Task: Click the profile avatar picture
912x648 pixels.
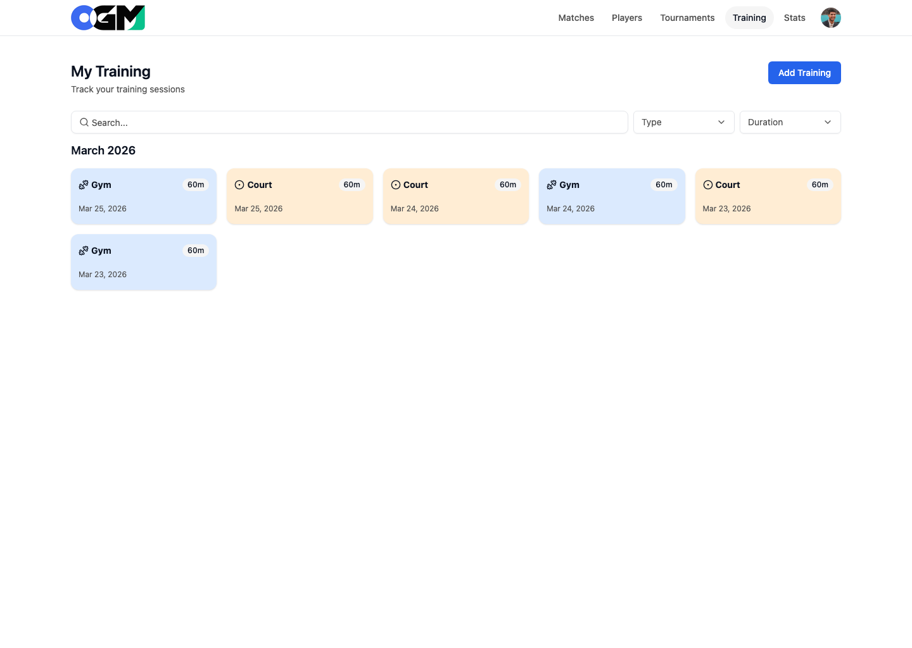Action: point(830,18)
